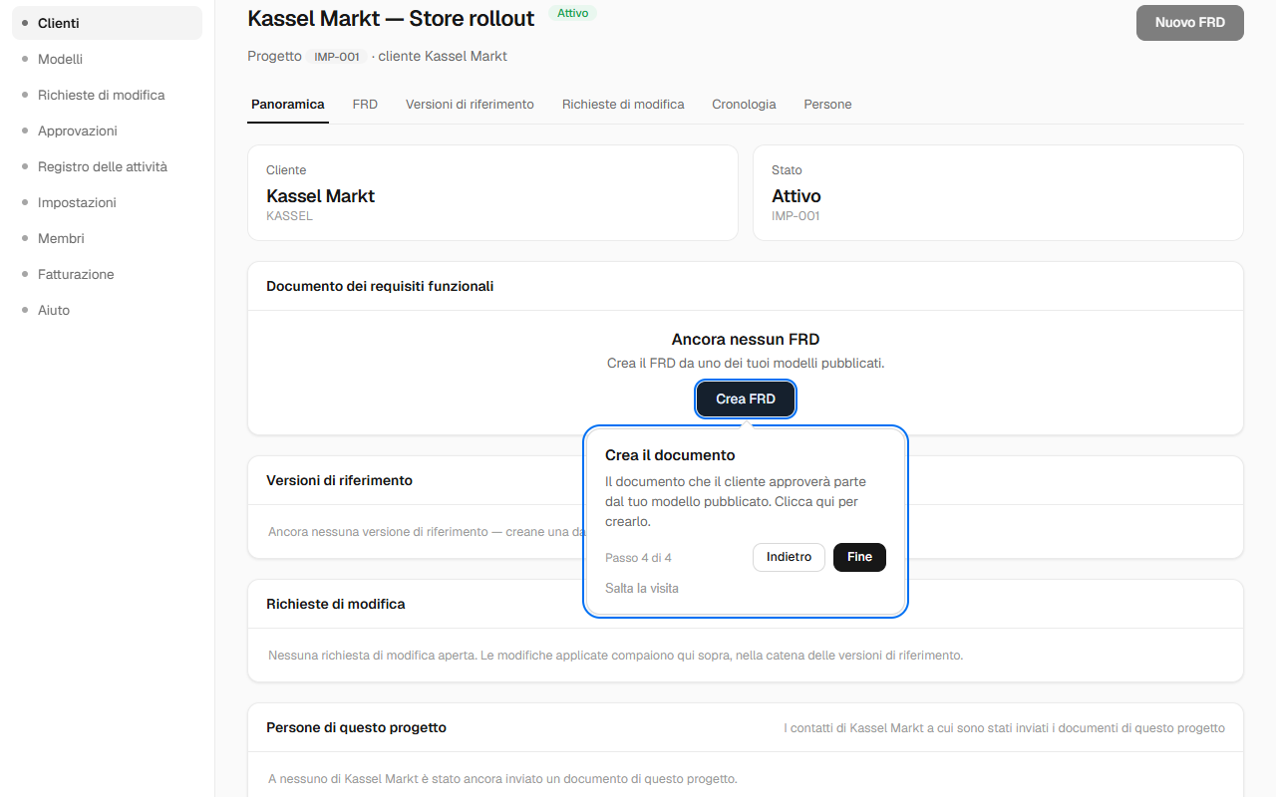The width and height of the screenshot is (1276, 797).
Task: Click the IMP-001 chip next to Progetto
Action: [337, 57]
